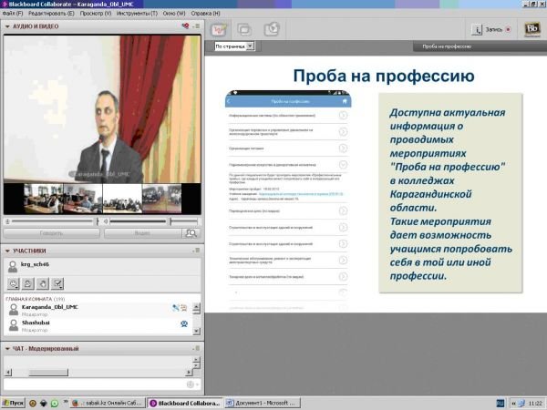Click the information icon beside Запись
Image resolution: width=547 pixels, height=410 pixels.
coord(475,29)
